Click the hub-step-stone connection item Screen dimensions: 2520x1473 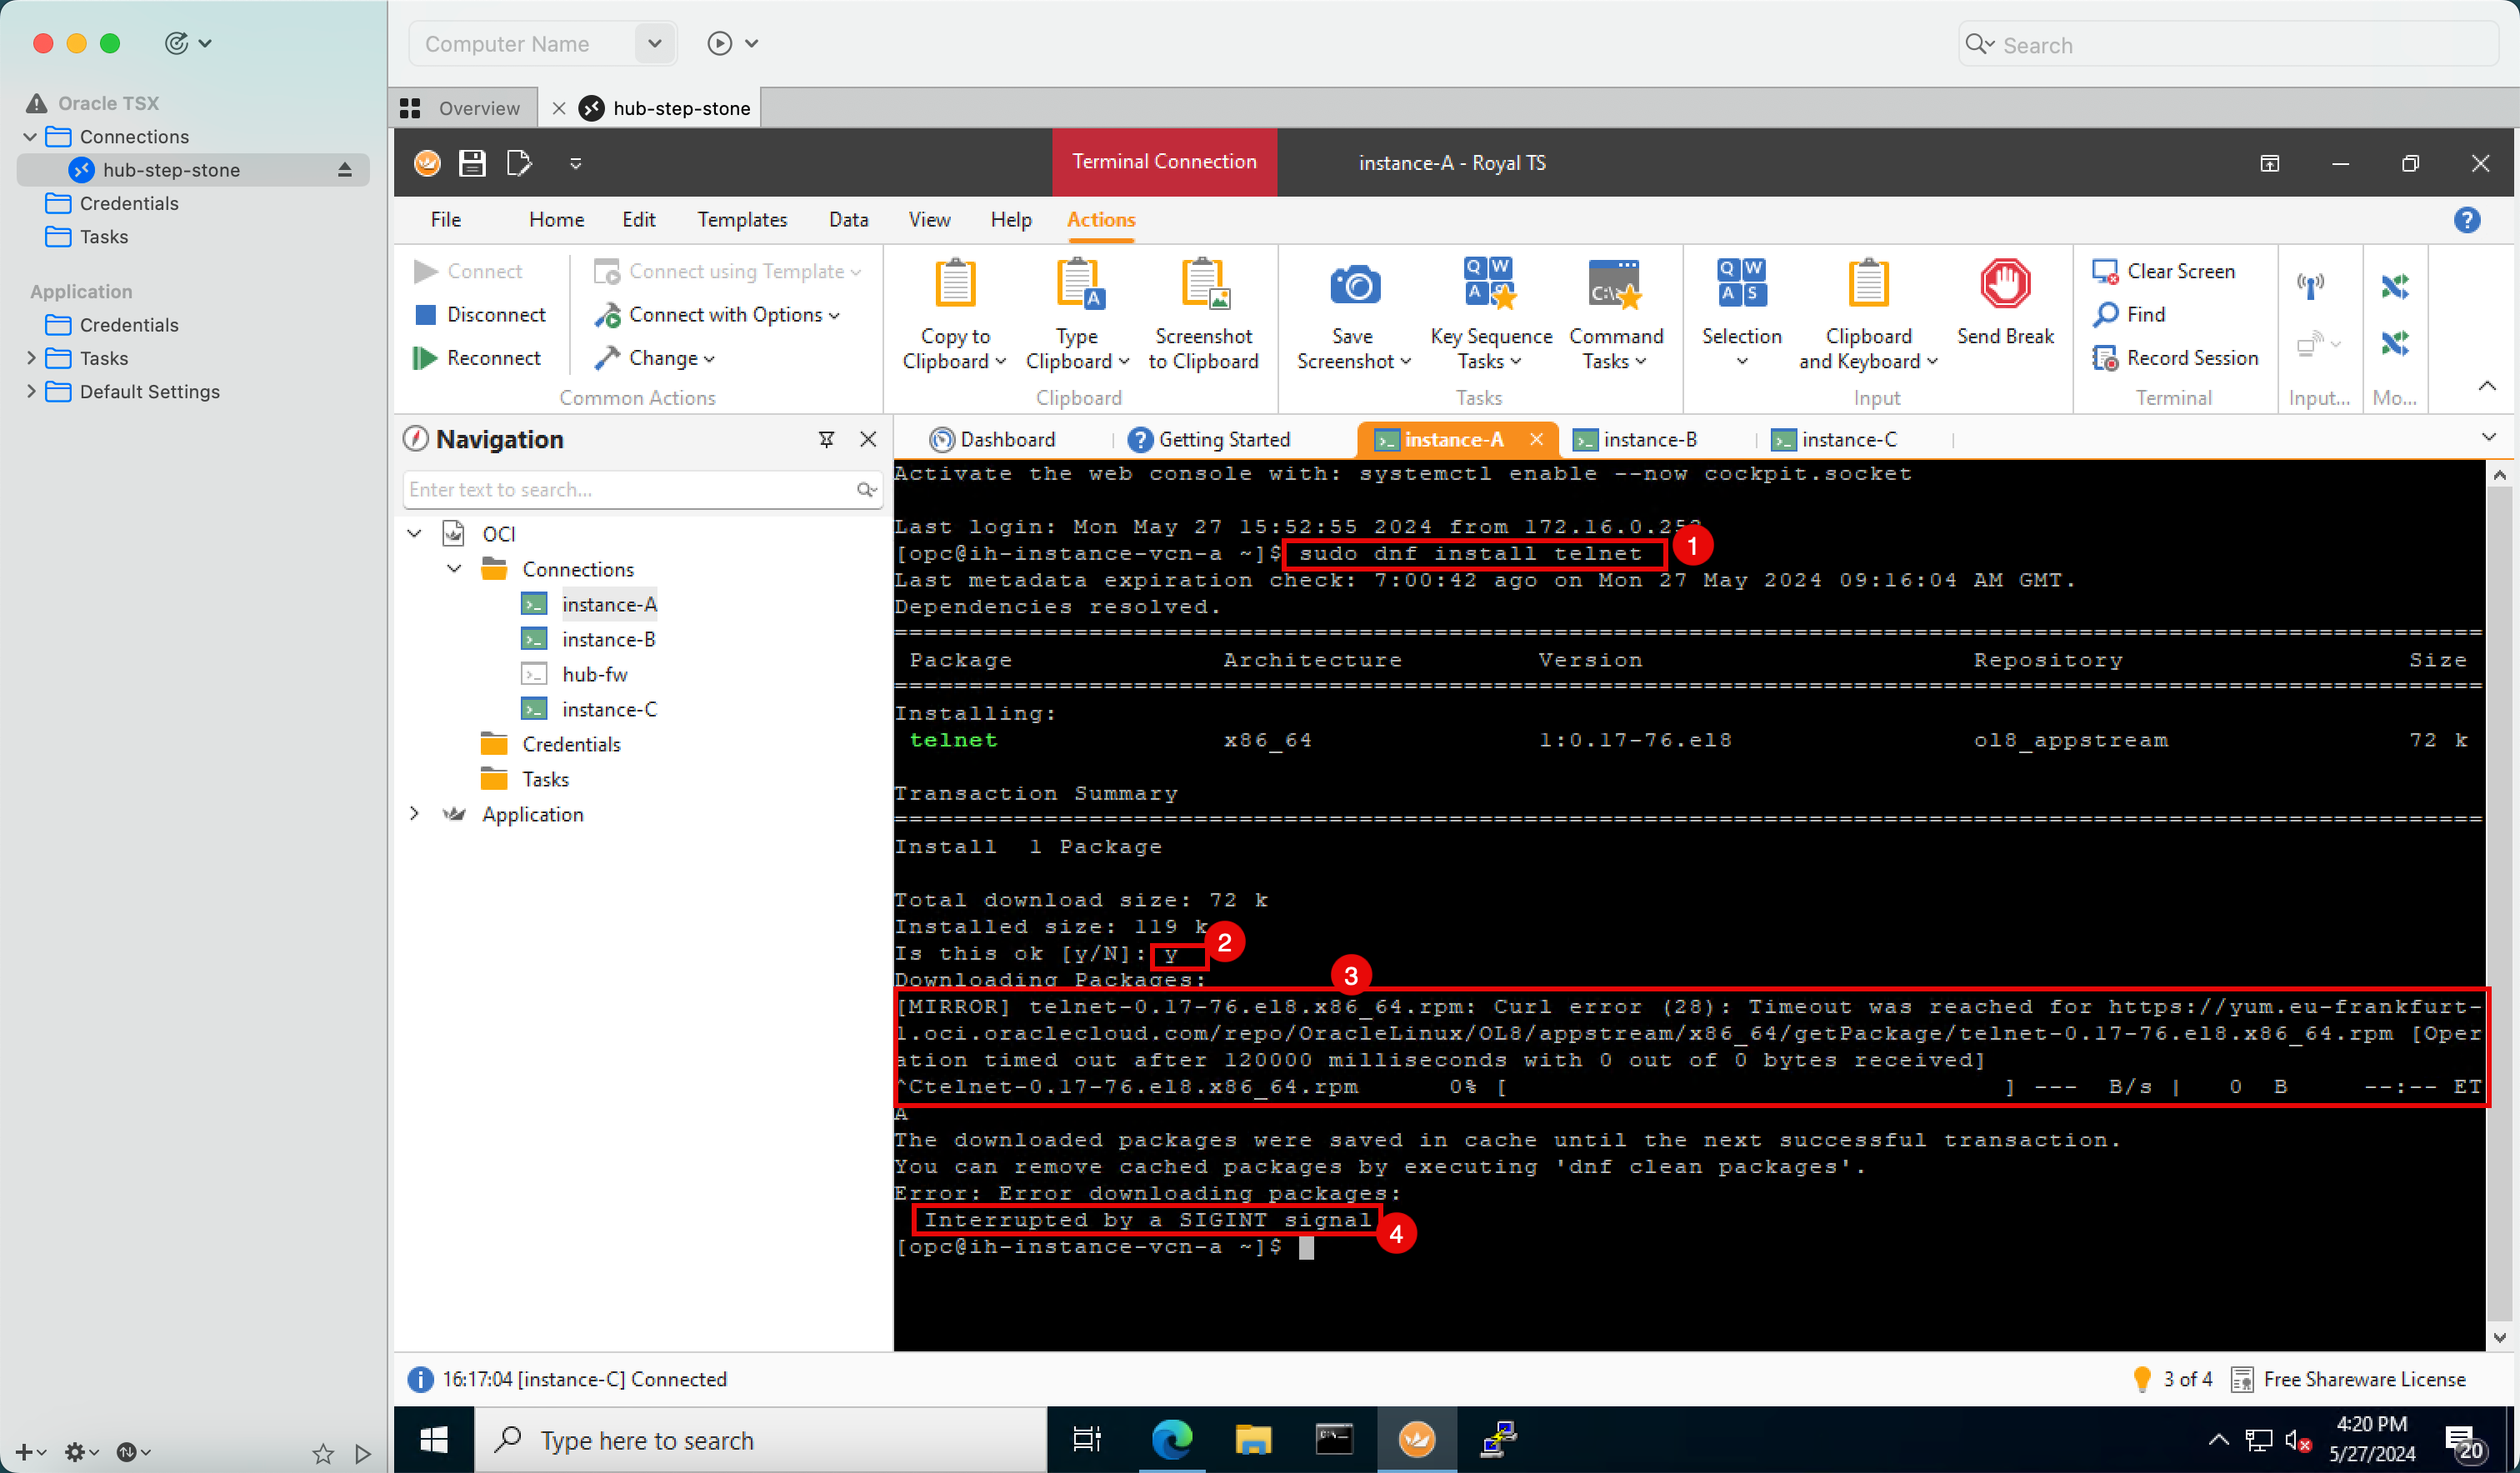pyautogui.click(x=172, y=170)
